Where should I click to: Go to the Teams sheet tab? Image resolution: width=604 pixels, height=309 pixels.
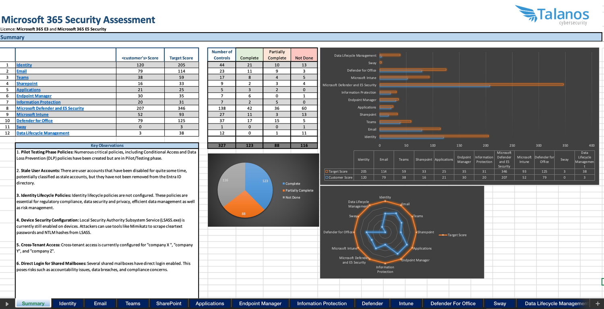[133, 304]
